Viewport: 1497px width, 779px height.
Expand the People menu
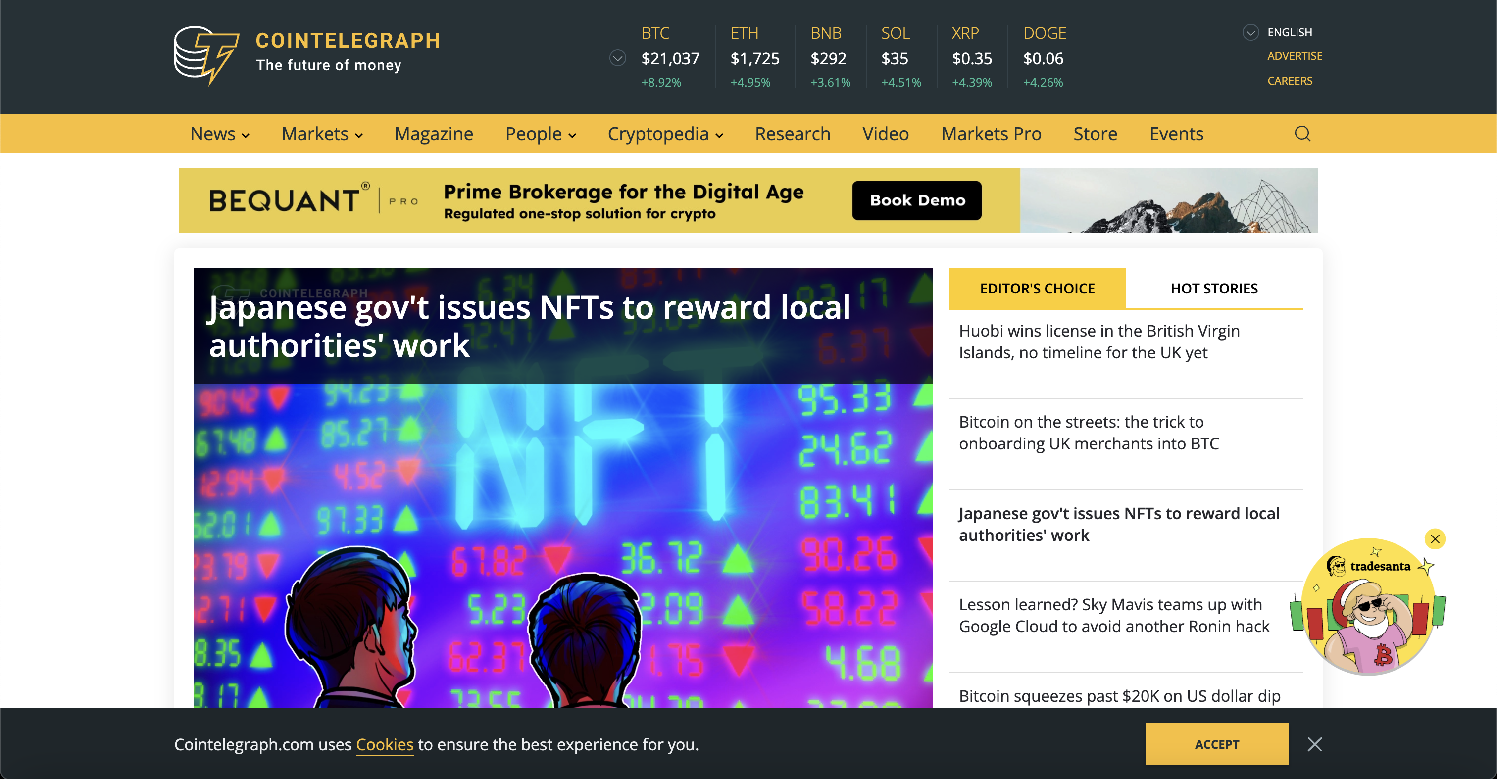(x=541, y=134)
